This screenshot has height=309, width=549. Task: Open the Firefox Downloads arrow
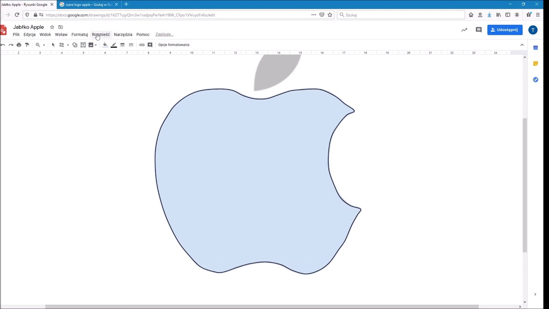pyautogui.click(x=489, y=15)
